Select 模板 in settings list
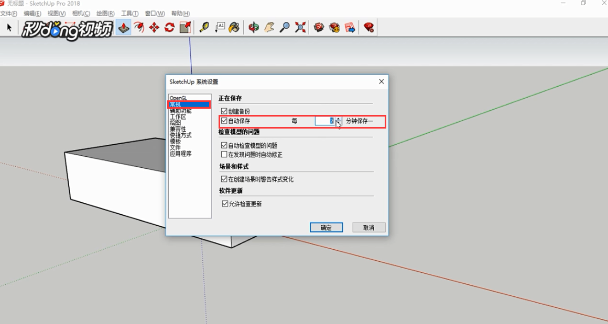Image resolution: width=608 pixels, height=324 pixels. [175, 142]
